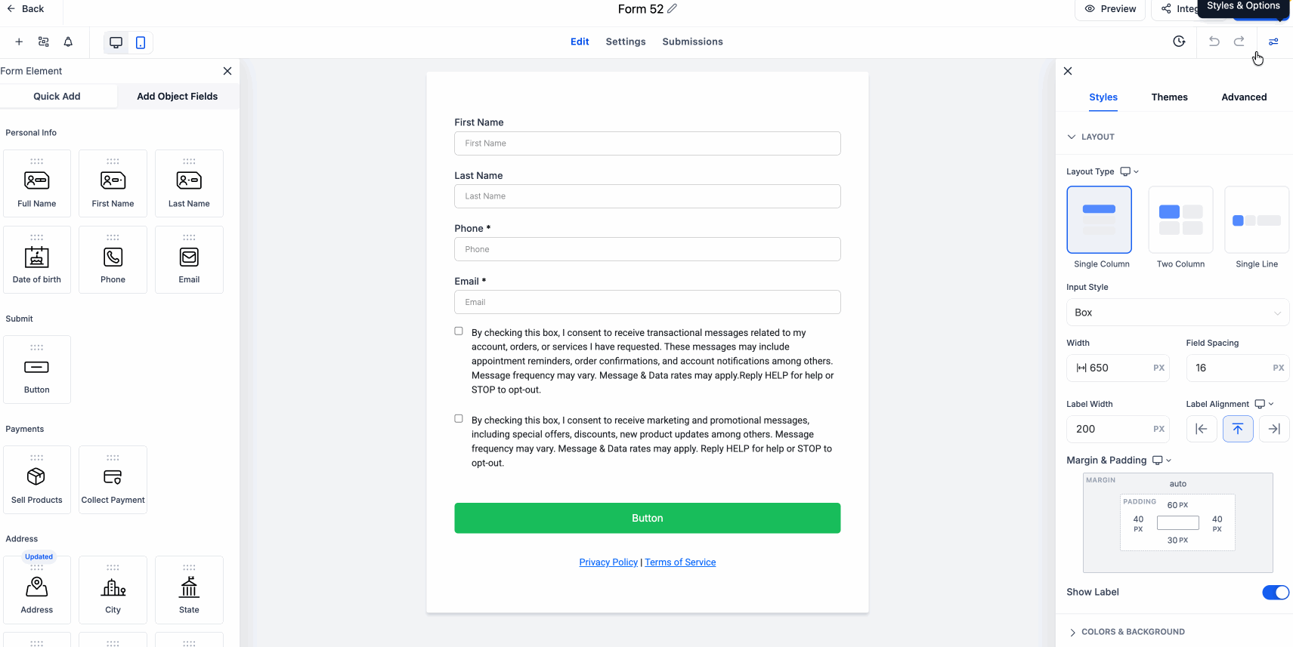The height and width of the screenshot is (647, 1293).
Task: Expand the Colors & Background section
Action: coord(1132,632)
